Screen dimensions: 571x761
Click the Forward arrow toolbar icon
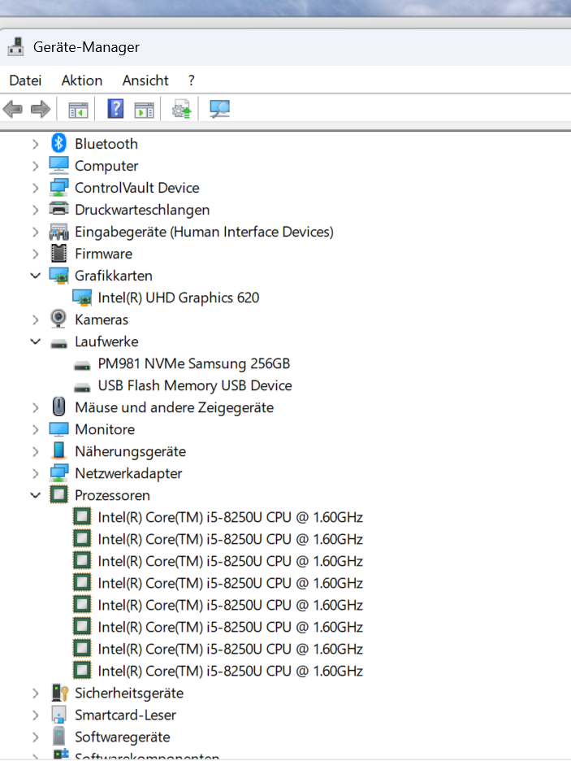pos(41,109)
